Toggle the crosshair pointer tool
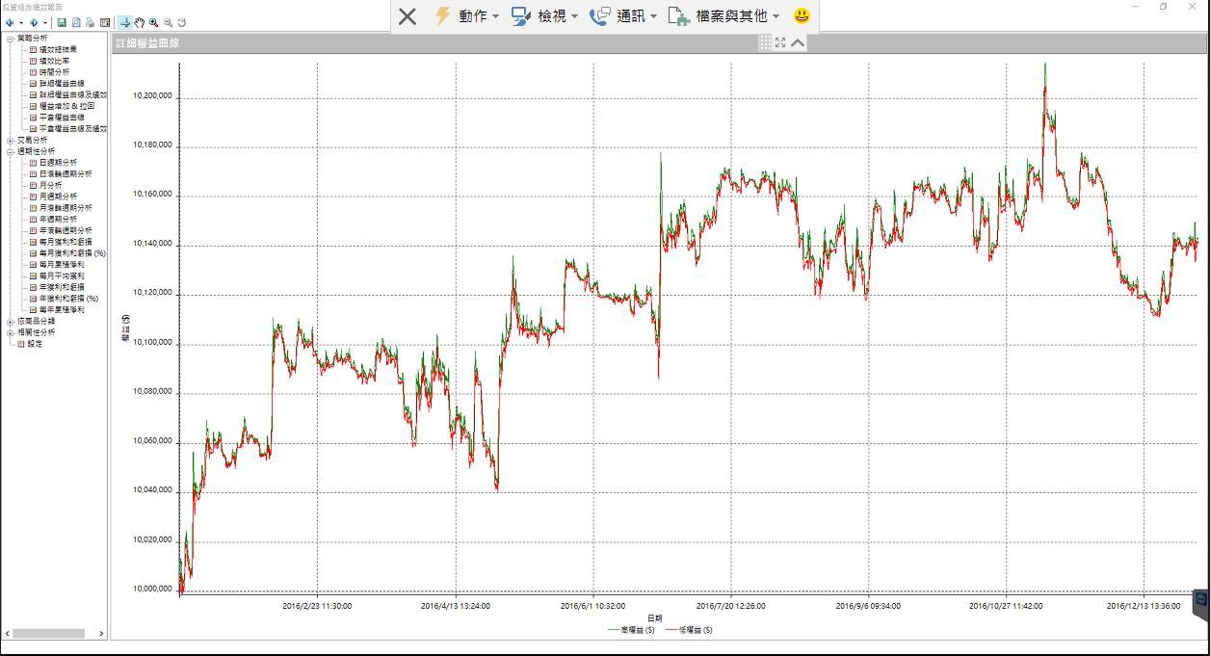 click(125, 22)
